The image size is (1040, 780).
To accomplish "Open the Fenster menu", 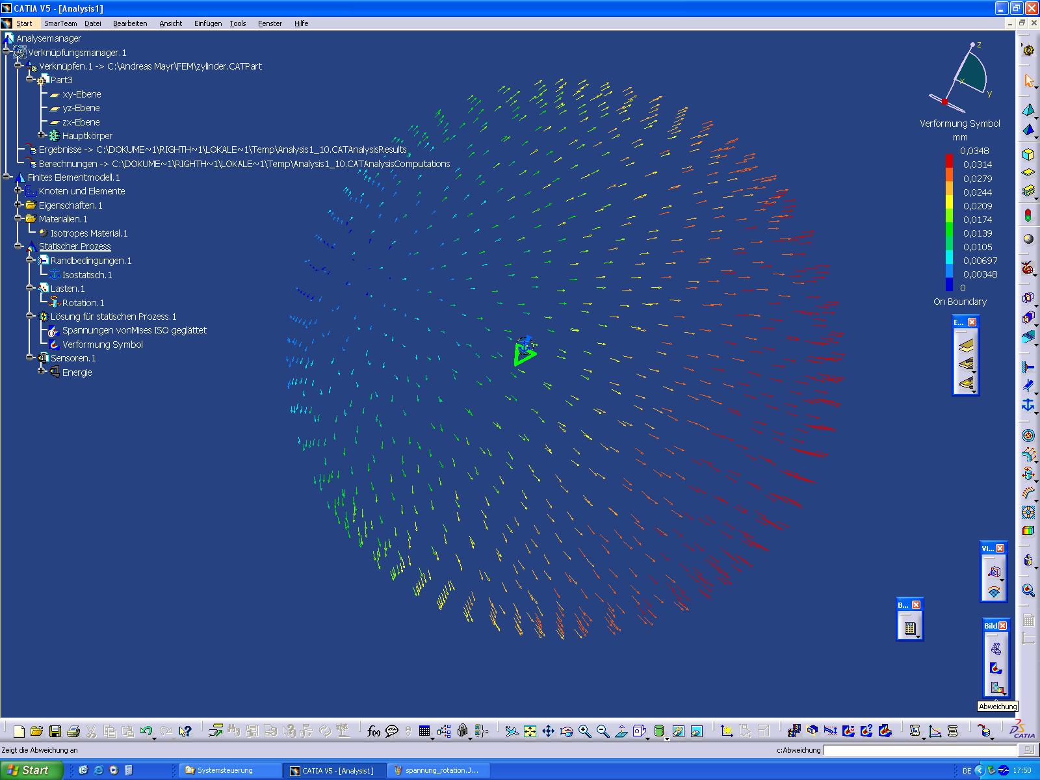I will 270,23.
